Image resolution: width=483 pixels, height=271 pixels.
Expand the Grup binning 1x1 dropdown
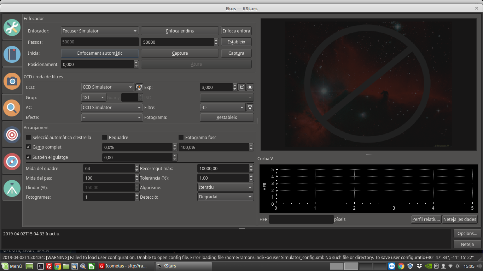93,97
